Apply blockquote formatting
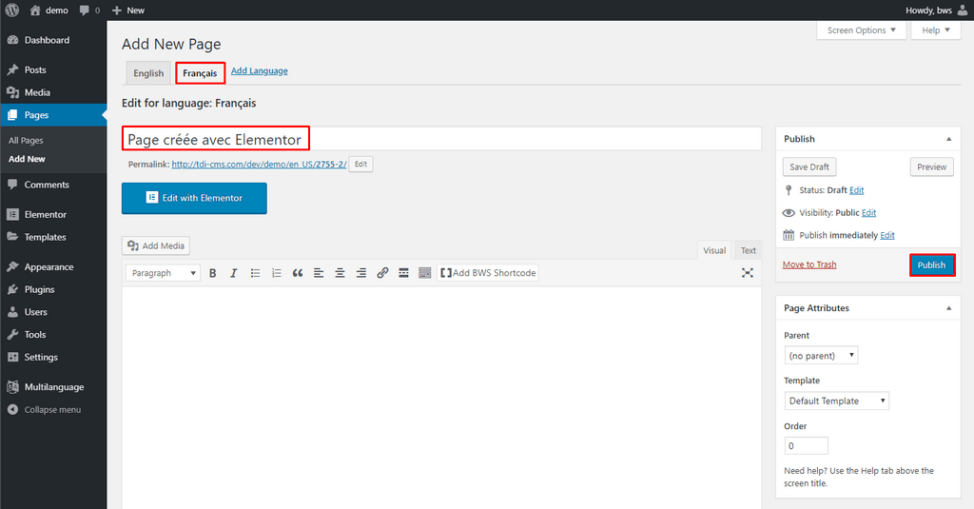This screenshot has height=509, width=974. point(298,273)
